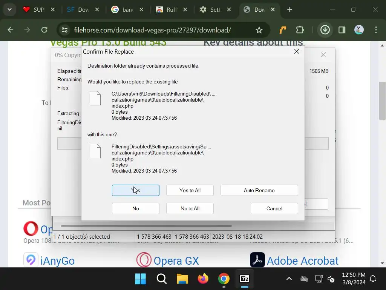Open a new Chrome tab
This screenshot has width=386, height=290.
[289, 9]
